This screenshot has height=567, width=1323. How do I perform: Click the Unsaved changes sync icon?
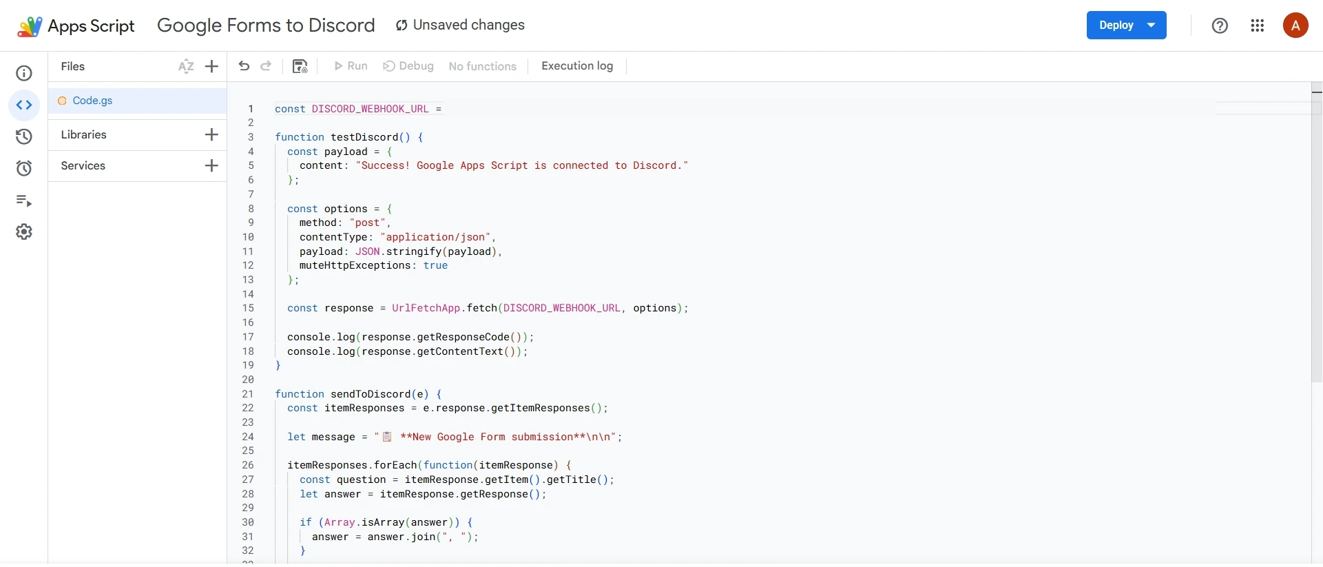coord(402,25)
